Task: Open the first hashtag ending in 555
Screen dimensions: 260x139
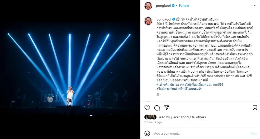Action: (190, 85)
